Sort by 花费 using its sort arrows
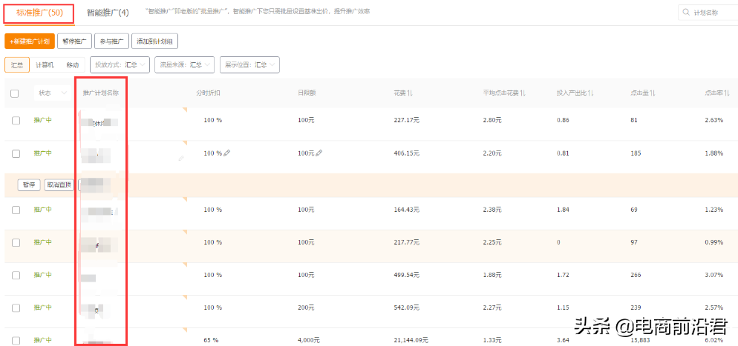The width and height of the screenshot is (738, 346). click(411, 93)
